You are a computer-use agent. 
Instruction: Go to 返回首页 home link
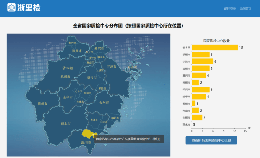(x=246, y=9)
